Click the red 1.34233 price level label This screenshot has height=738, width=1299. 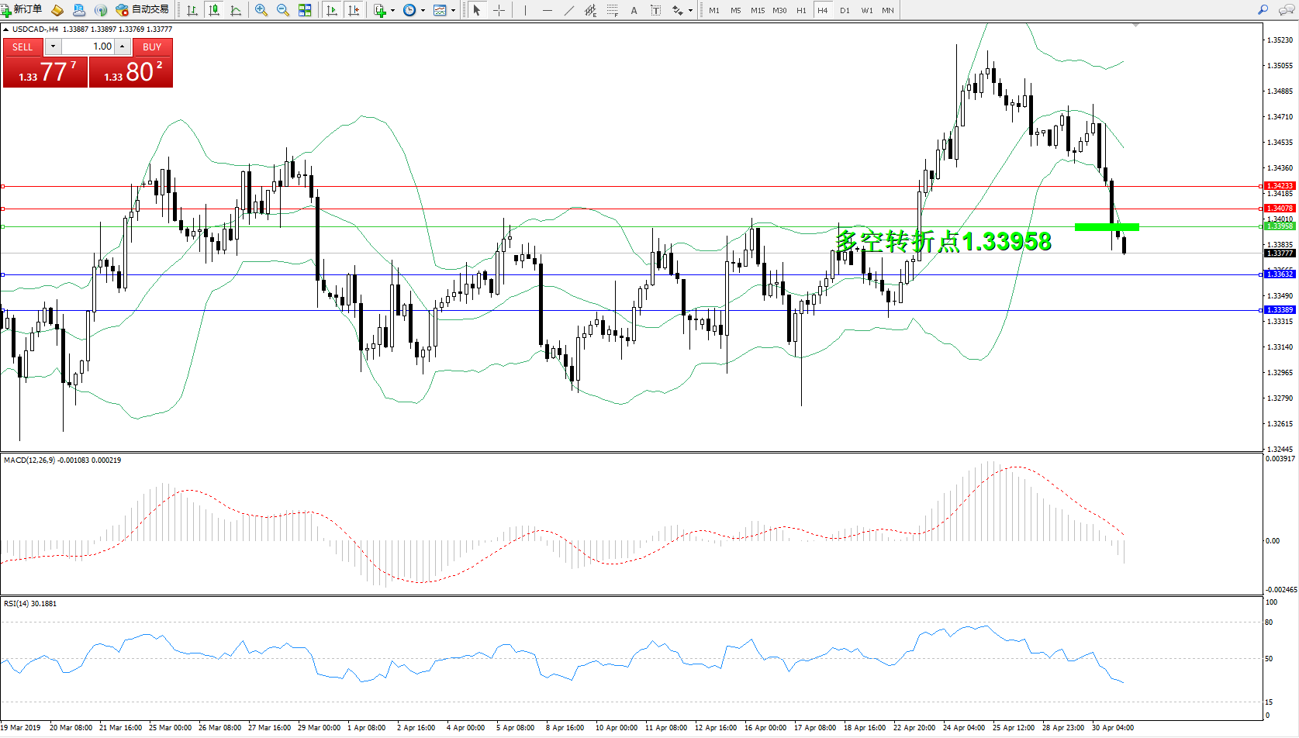pos(1279,186)
